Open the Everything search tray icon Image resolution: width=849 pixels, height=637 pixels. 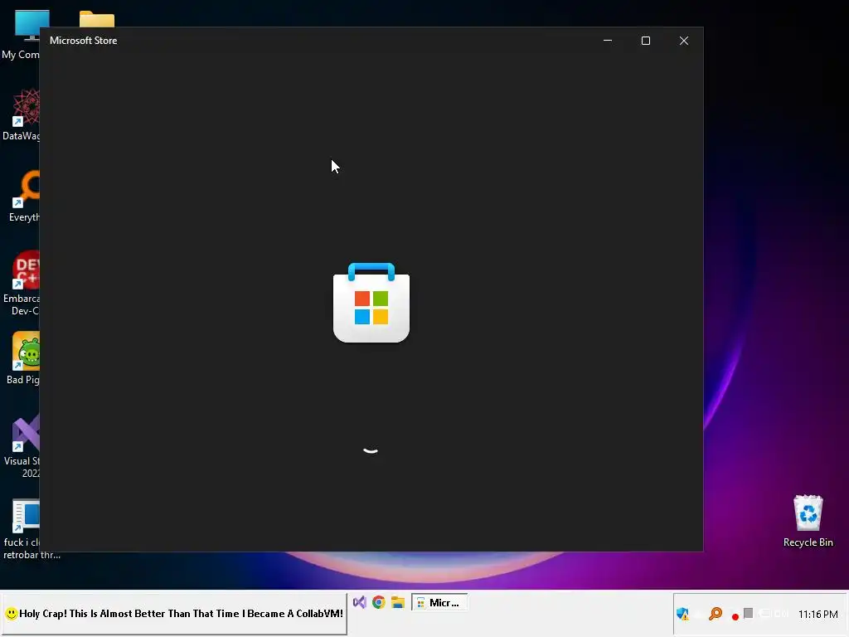pyautogui.click(x=716, y=614)
